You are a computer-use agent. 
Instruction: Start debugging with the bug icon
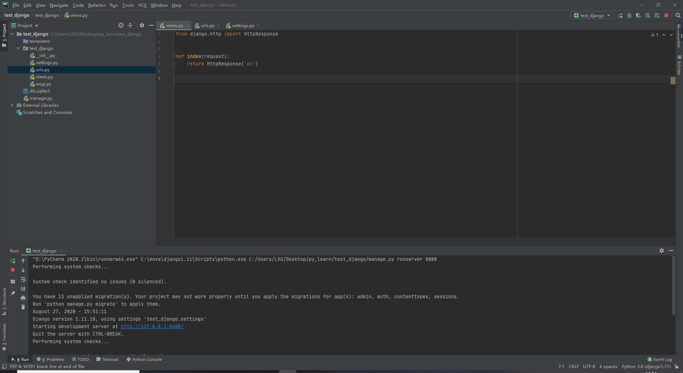629,15
